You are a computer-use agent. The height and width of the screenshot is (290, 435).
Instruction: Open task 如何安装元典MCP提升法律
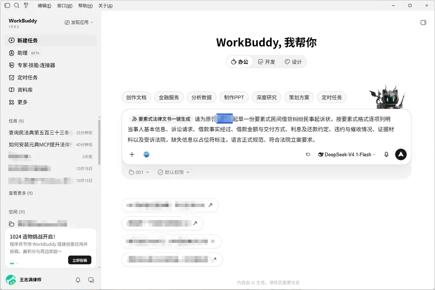[50, 144]
